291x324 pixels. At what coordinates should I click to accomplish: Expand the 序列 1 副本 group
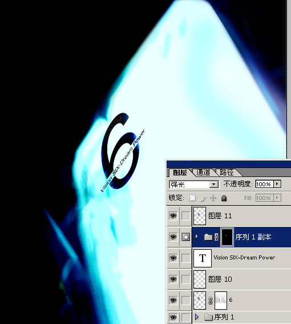(197, 236)
